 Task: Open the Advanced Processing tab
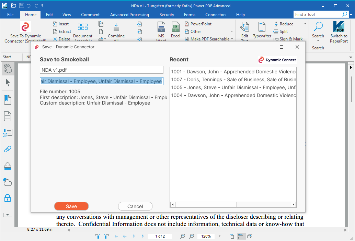129,15
